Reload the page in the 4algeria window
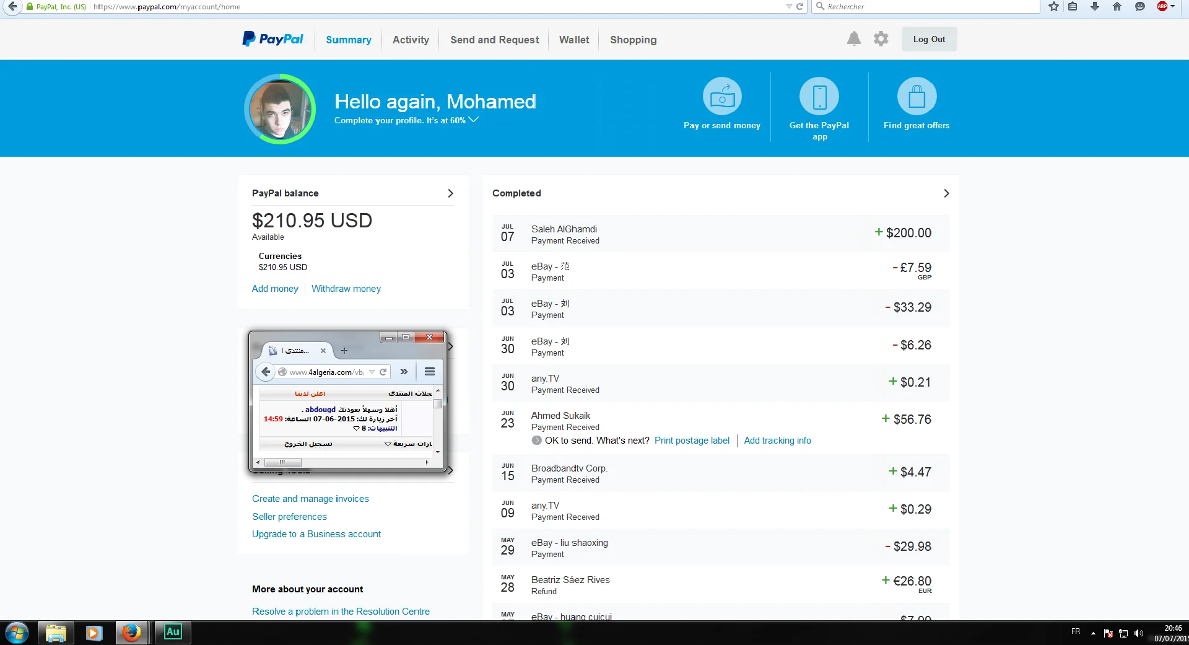 click(x=383, y=372)
